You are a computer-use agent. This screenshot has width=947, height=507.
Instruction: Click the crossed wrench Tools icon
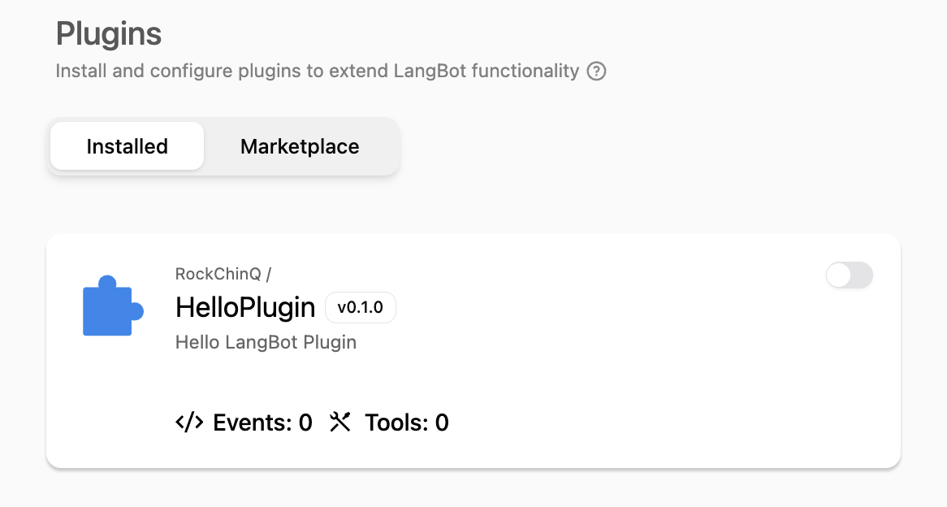(340, 422)
